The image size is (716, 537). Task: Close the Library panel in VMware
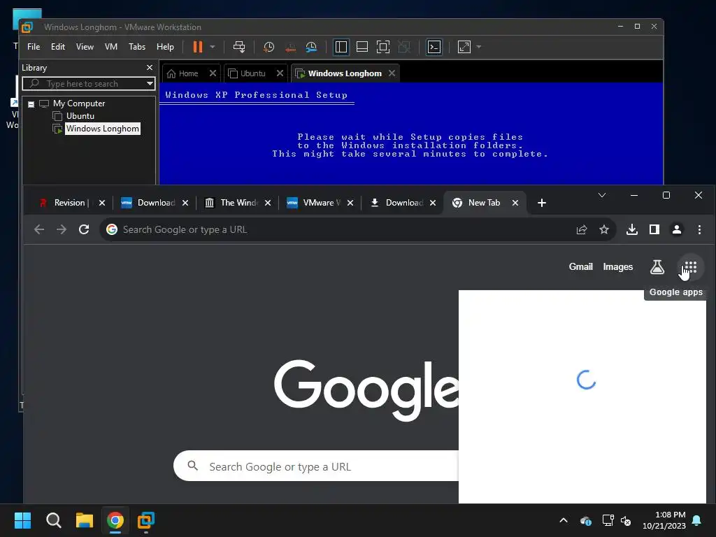pyautogui.click(x=150, y=68)
